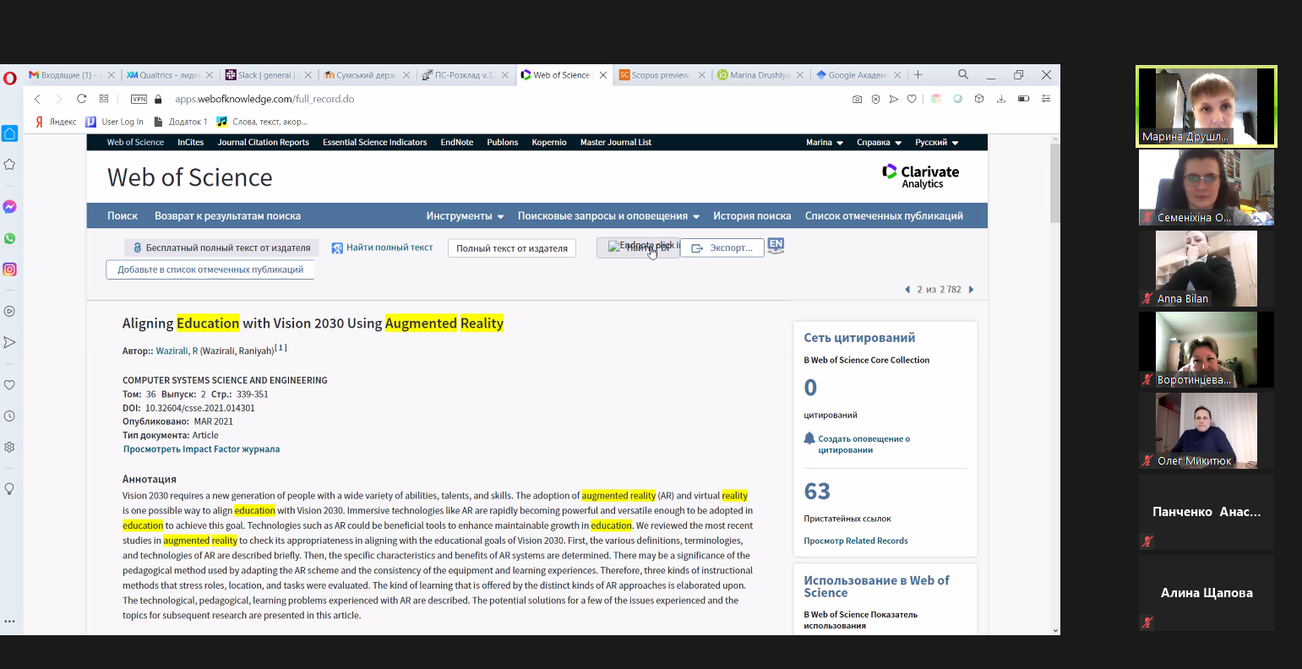Viewport: 1302px width, 669px height.
Task: Go back with the browser back arrow
Action: [37, 99]
